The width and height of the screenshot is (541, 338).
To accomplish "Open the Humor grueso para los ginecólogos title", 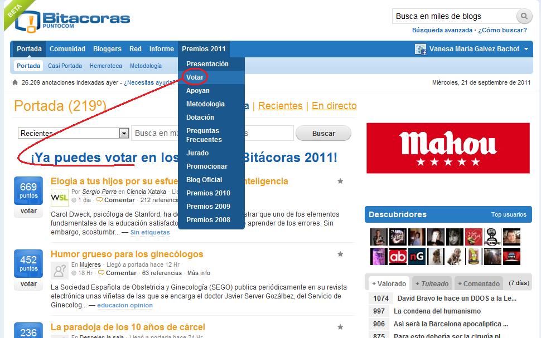I will tap(127, 254).
